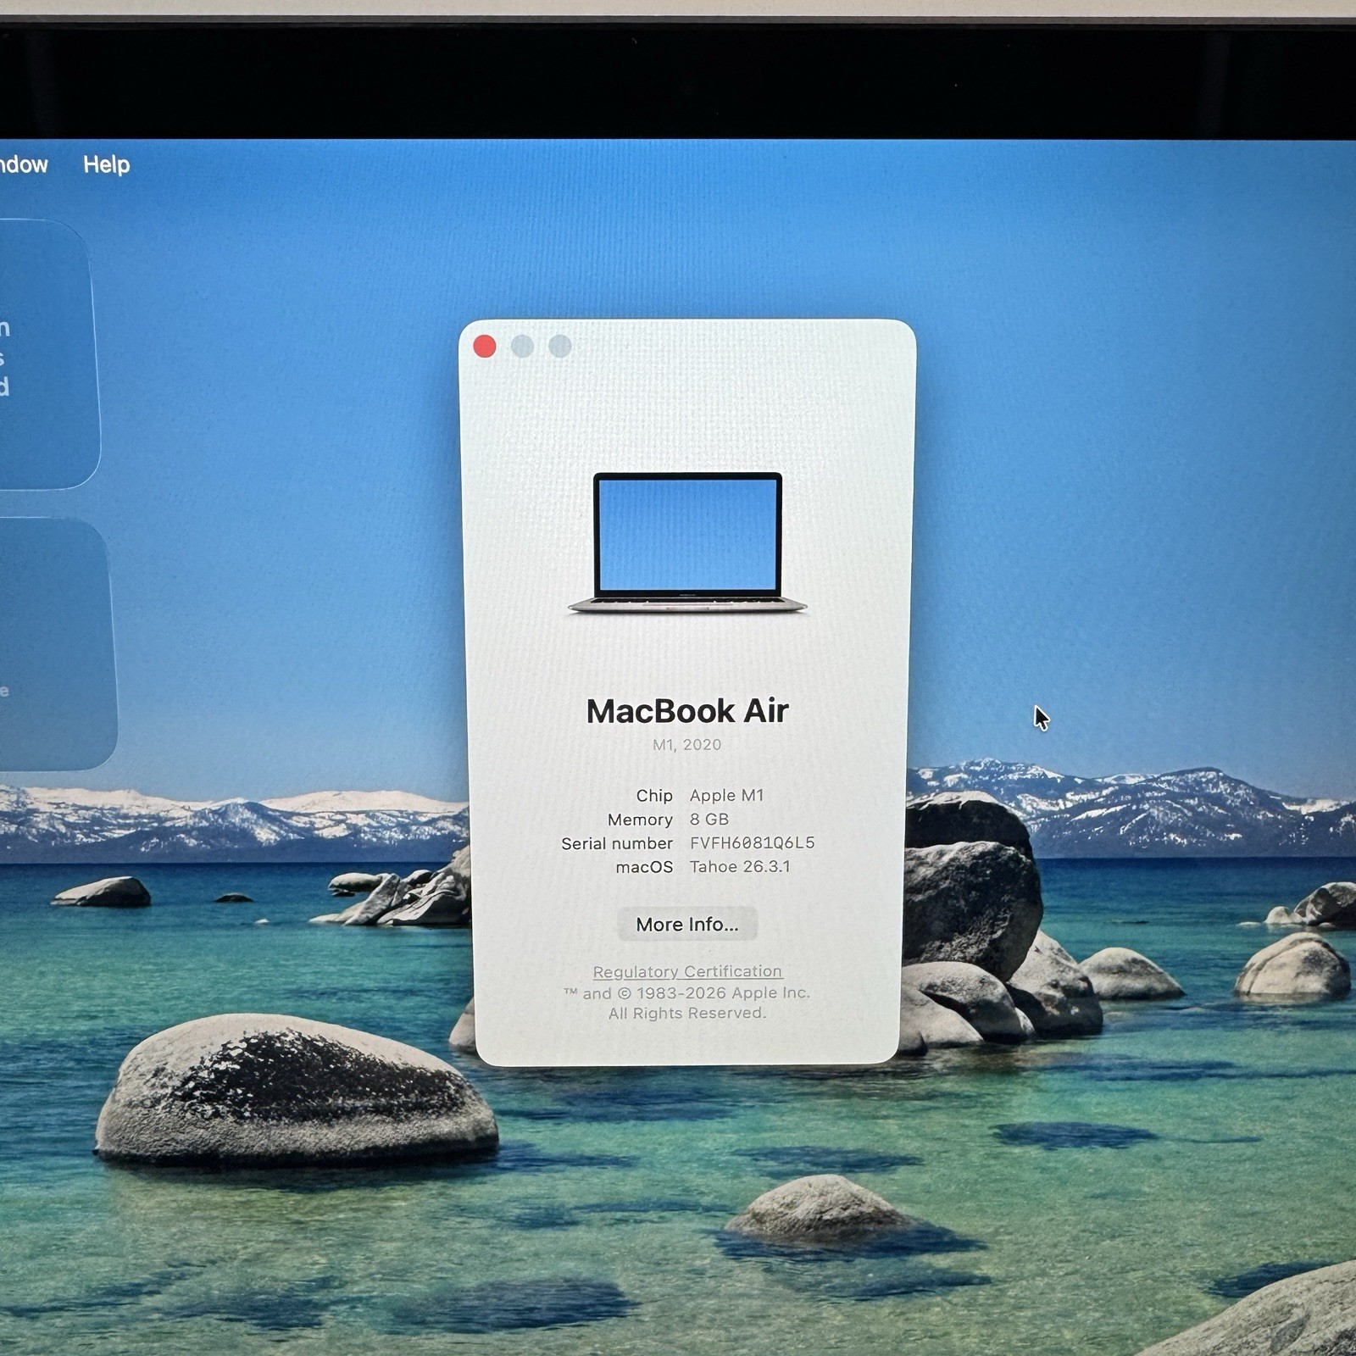This screenshot has width=1356, height=1356.
Task: Click the greyed-out zoom window button
Action: pyautogui.click(x=559, y=346)
